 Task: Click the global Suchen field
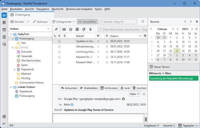coord(118,22)
